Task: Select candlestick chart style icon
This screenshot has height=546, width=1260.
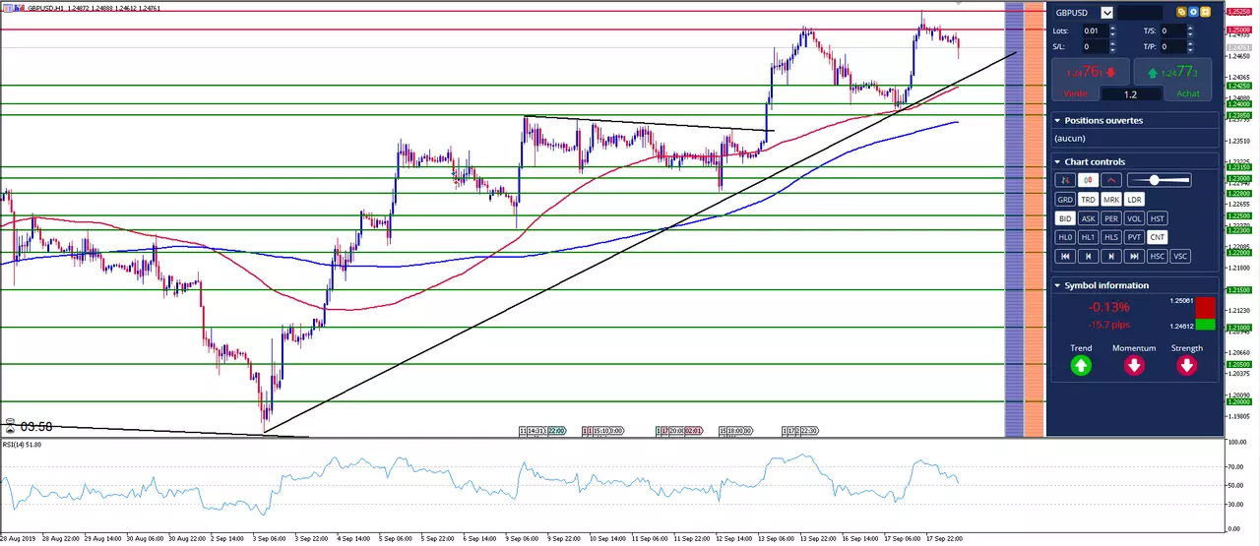Action: tap(1088, 180)
